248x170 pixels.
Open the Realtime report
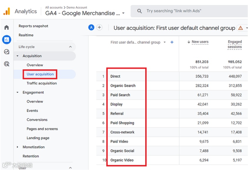coord(26,35)
